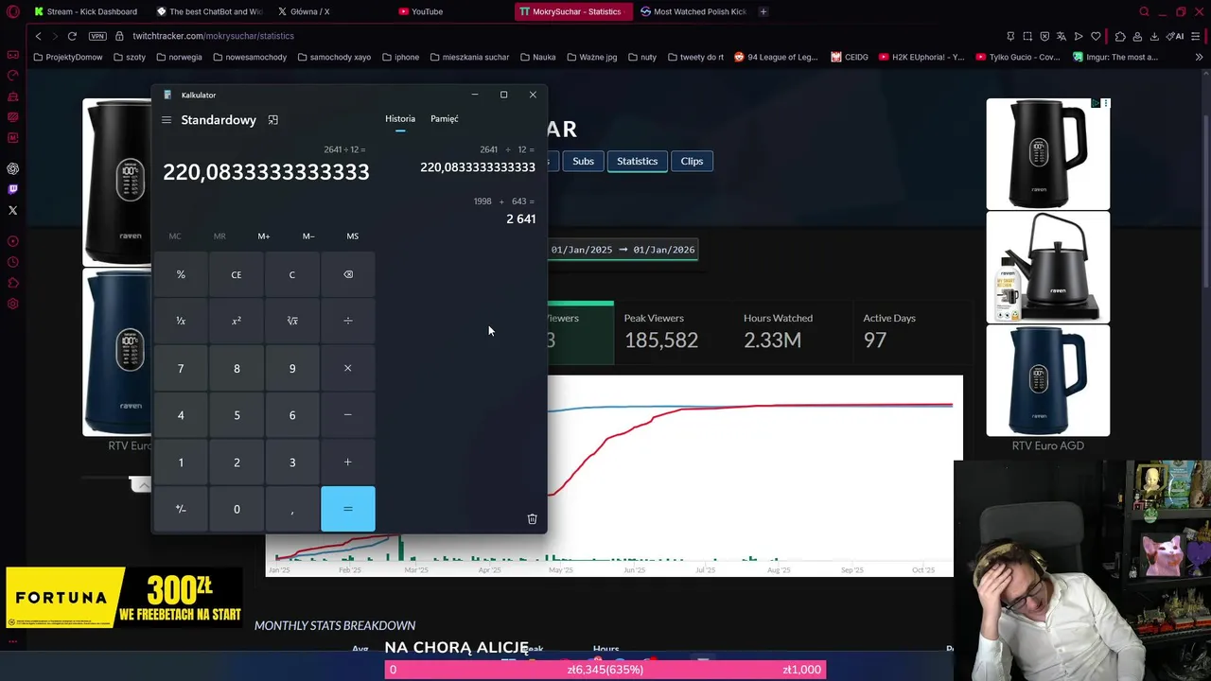1211x681 pixels.
Task: Open X from the Opera sidebar
Action: tap(13, 210)
